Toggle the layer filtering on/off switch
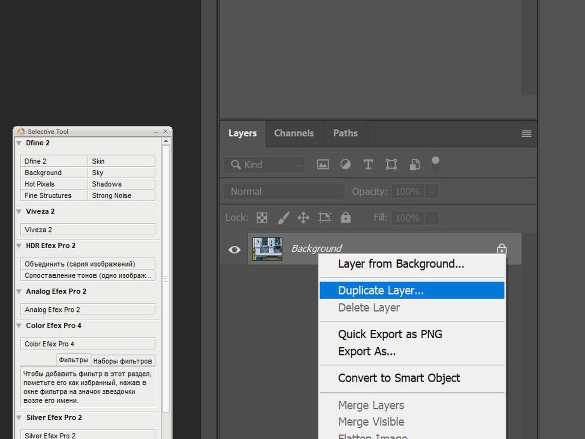Image resolution: width=585 pixels, height=439 pixels. coord(435,164)
